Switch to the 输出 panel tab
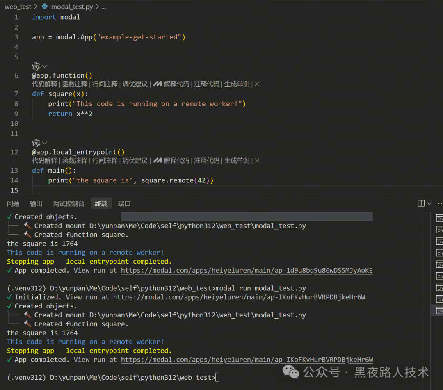The height and width of the screenshot is (390, 443). 36,204
